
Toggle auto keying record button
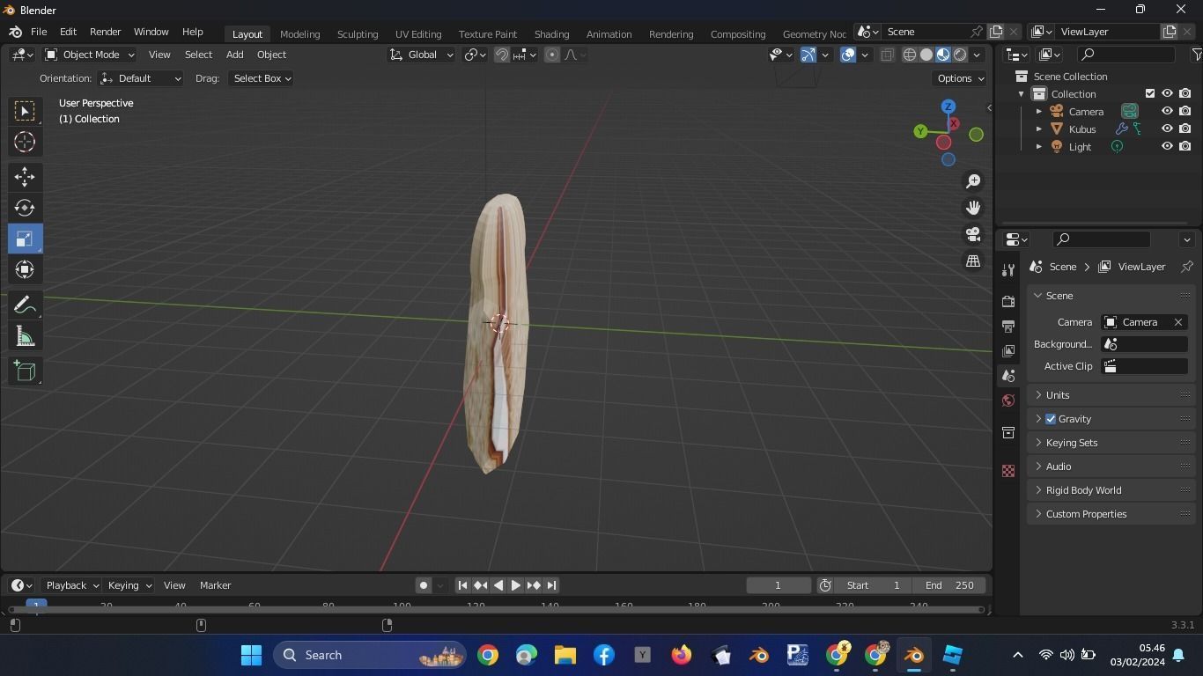click(x=424, y=585)
